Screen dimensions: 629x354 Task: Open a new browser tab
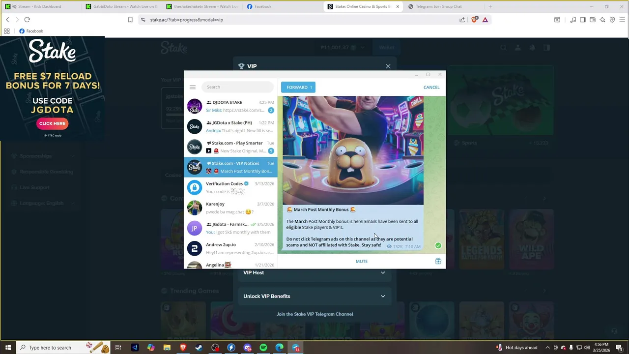click(490, 6)
